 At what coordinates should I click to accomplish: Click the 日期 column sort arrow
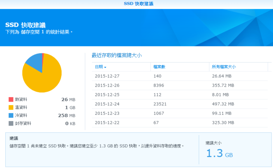coord(105,67)
